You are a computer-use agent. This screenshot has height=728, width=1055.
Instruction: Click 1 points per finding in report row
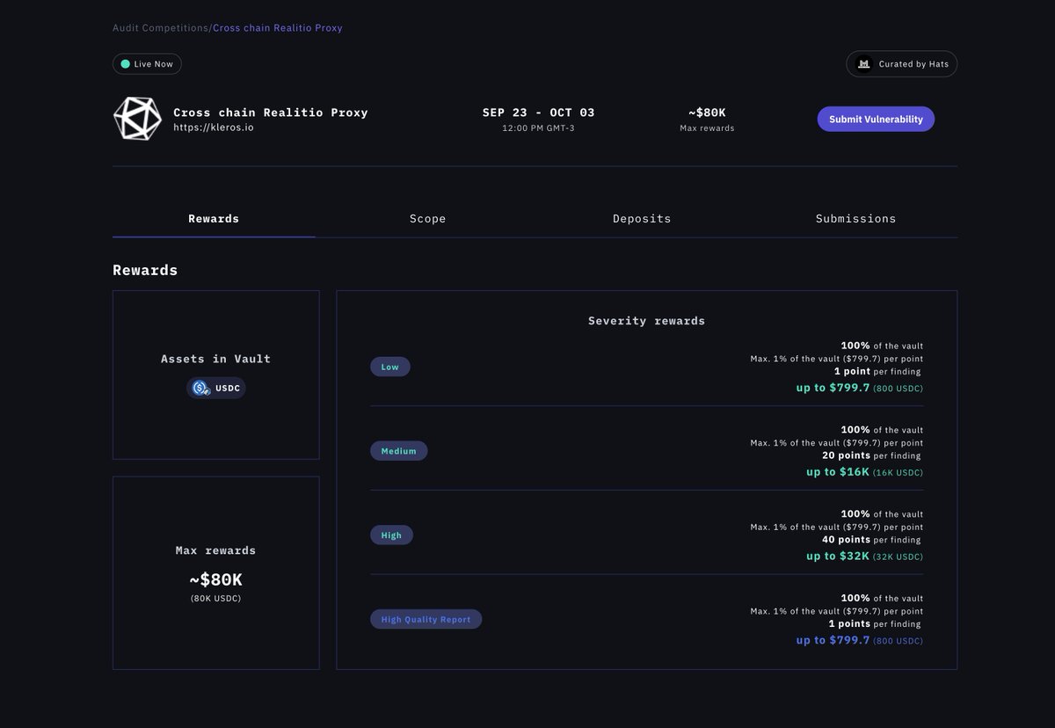tap(875, 623)
